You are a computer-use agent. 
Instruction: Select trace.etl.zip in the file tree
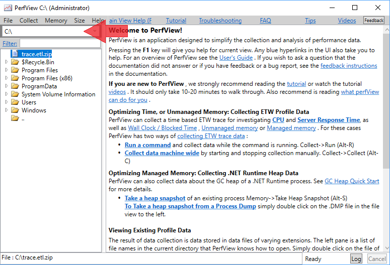pos(37,54)
